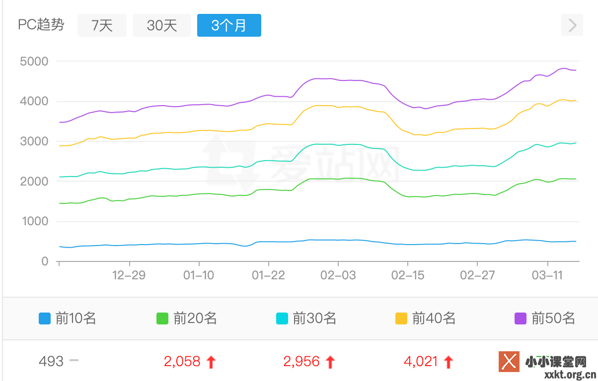Toggle the 前50名 series visibility
598x381 pixels.
pos(544,318)
